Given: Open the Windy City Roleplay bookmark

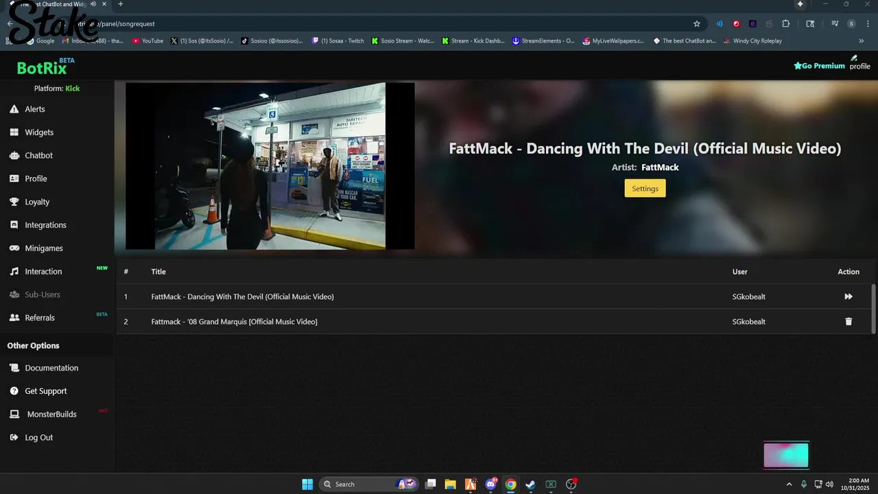Looking at the screenshot, I should tap(752, 41).
